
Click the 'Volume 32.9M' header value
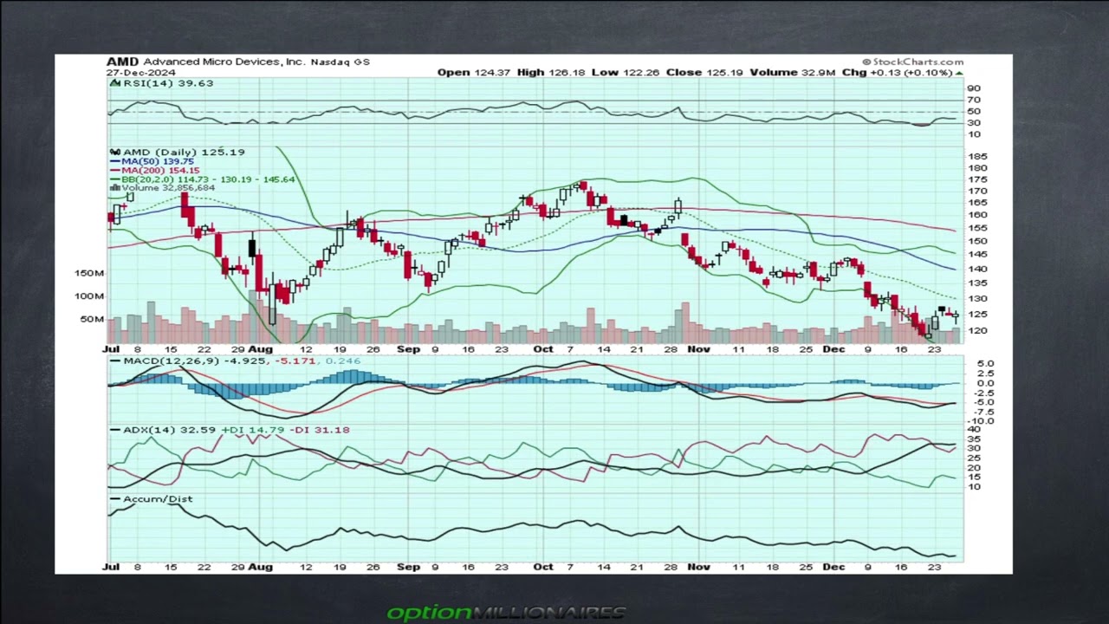(793, 73)
